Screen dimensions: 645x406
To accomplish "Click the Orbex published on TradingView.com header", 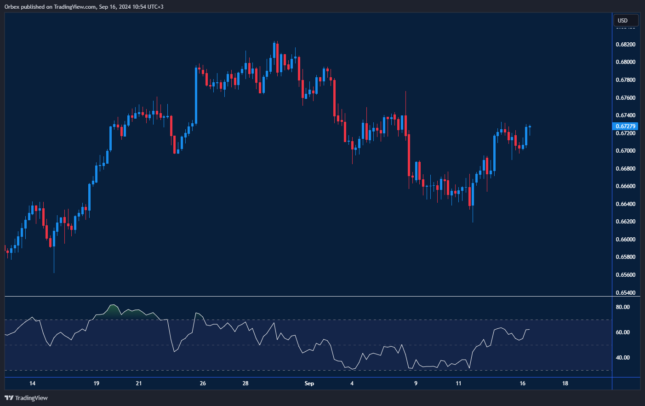I will (x=84, y=6).
